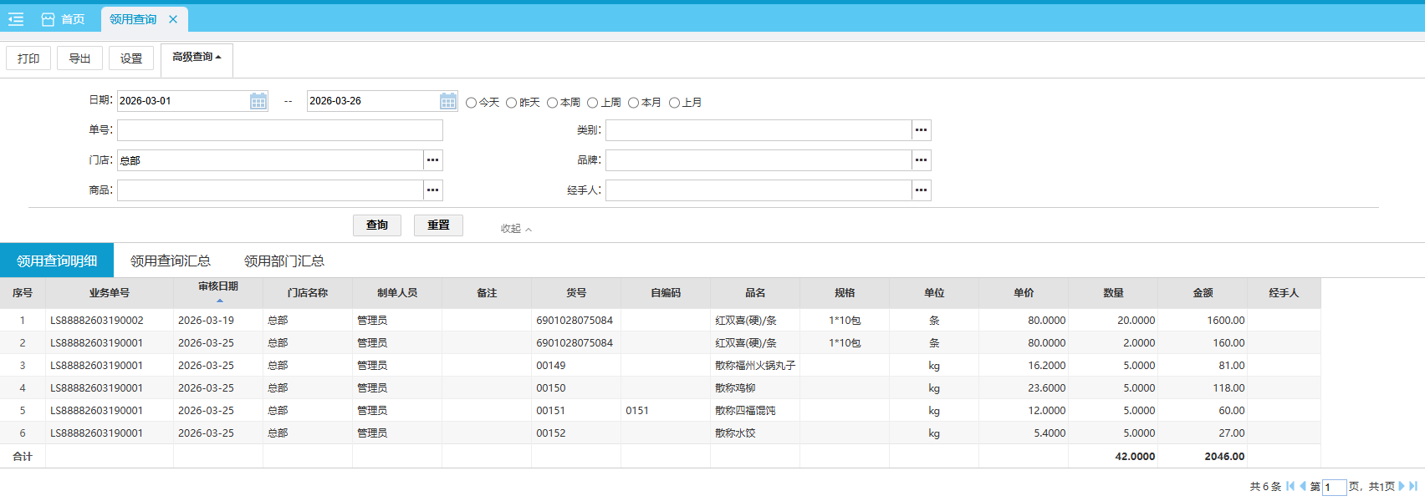This screenshot has width=1425, height=501.
Task: Choose the 上月 radio button
Action: 674,103
